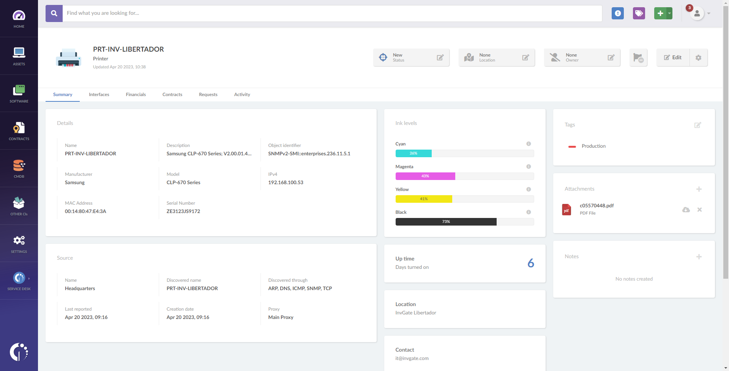This screenshot has width=729, height=371.
Task: Open the blue alerts notification icon
Action: coord(618,13)
